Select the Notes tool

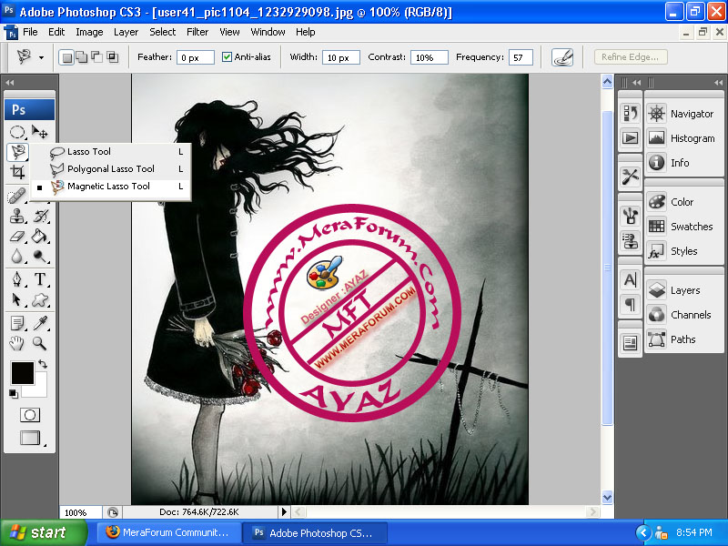[x=17, y=323]
